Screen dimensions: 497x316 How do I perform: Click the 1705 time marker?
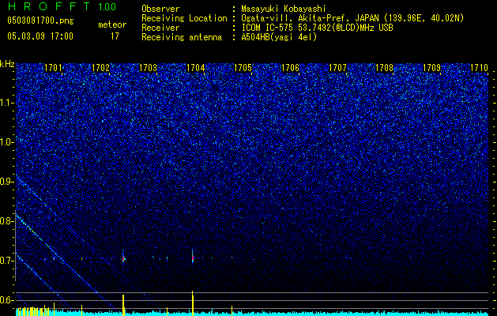click(243, 68)
